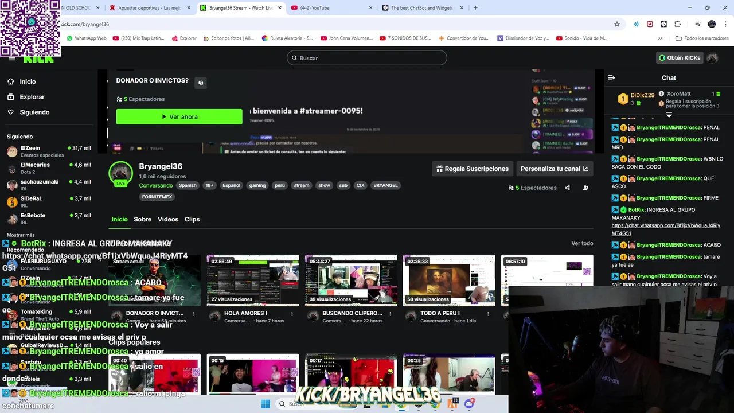Open the Kick user avatar menu

click(x=712, y=58)
